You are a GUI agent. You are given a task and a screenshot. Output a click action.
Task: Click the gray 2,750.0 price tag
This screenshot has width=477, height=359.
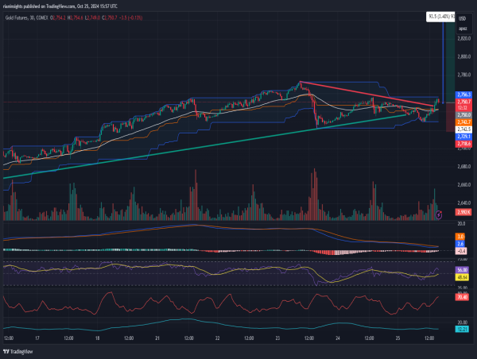[x=463, y=115]
